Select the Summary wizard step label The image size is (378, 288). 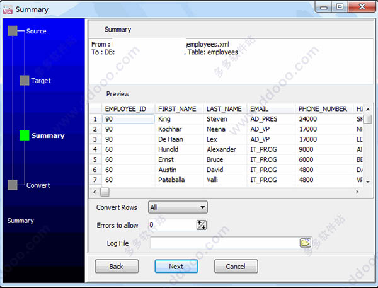tap(48, 135)
